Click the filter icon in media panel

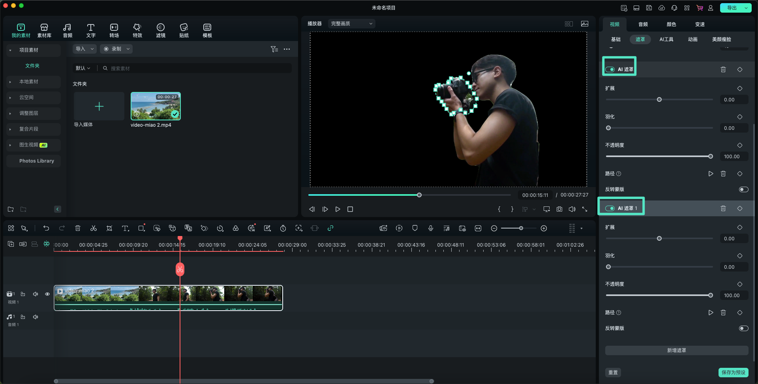tap(274, 49)
